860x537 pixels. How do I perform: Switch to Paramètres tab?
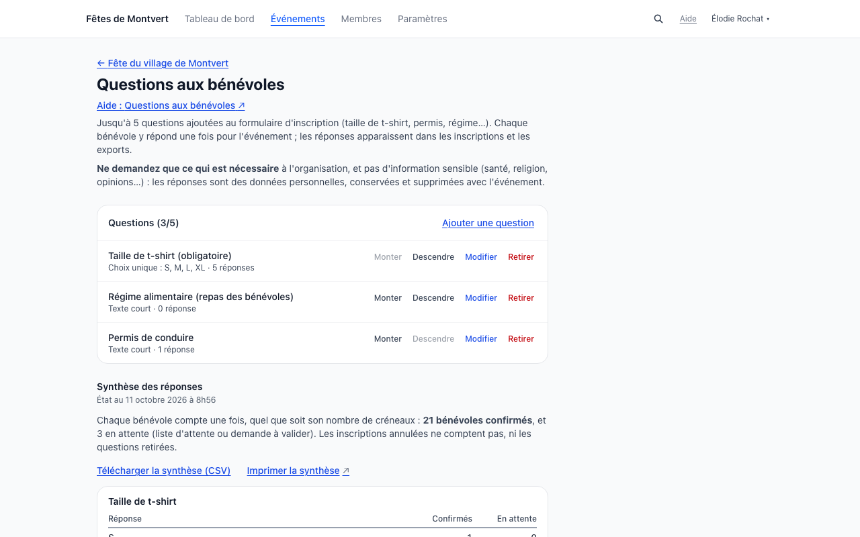pos(423,19)
